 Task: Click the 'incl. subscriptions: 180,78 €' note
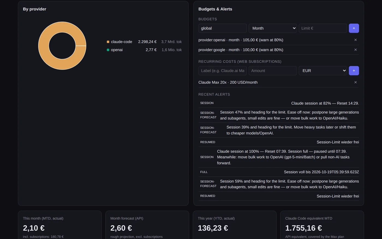[43, 237]
